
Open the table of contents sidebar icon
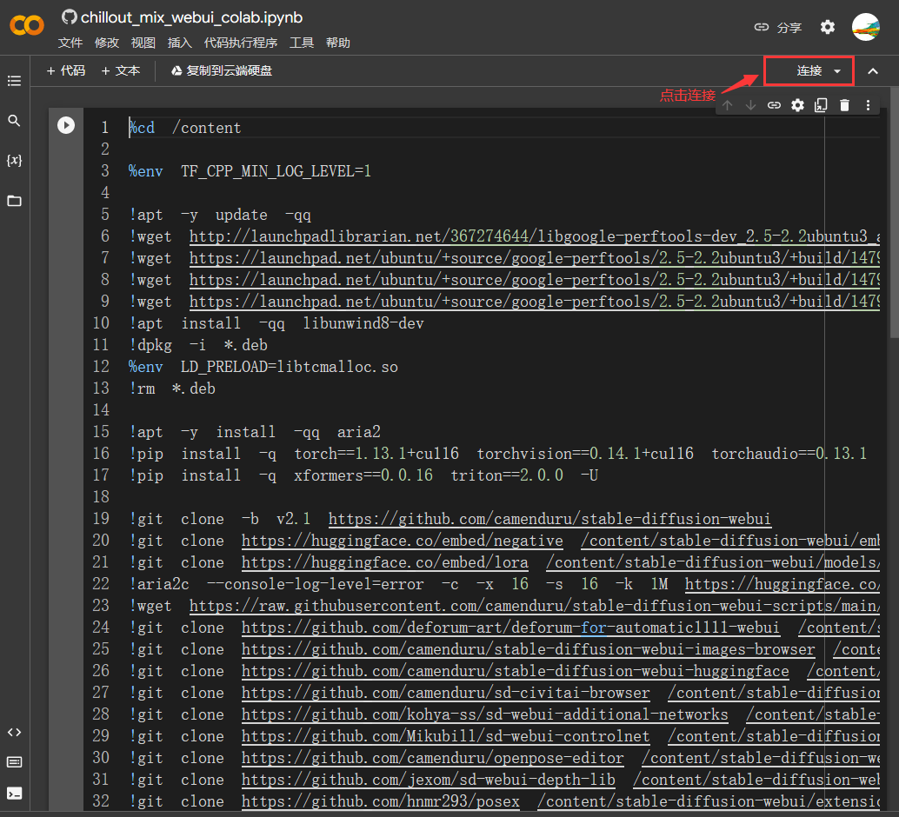click(x=14, y=81)
